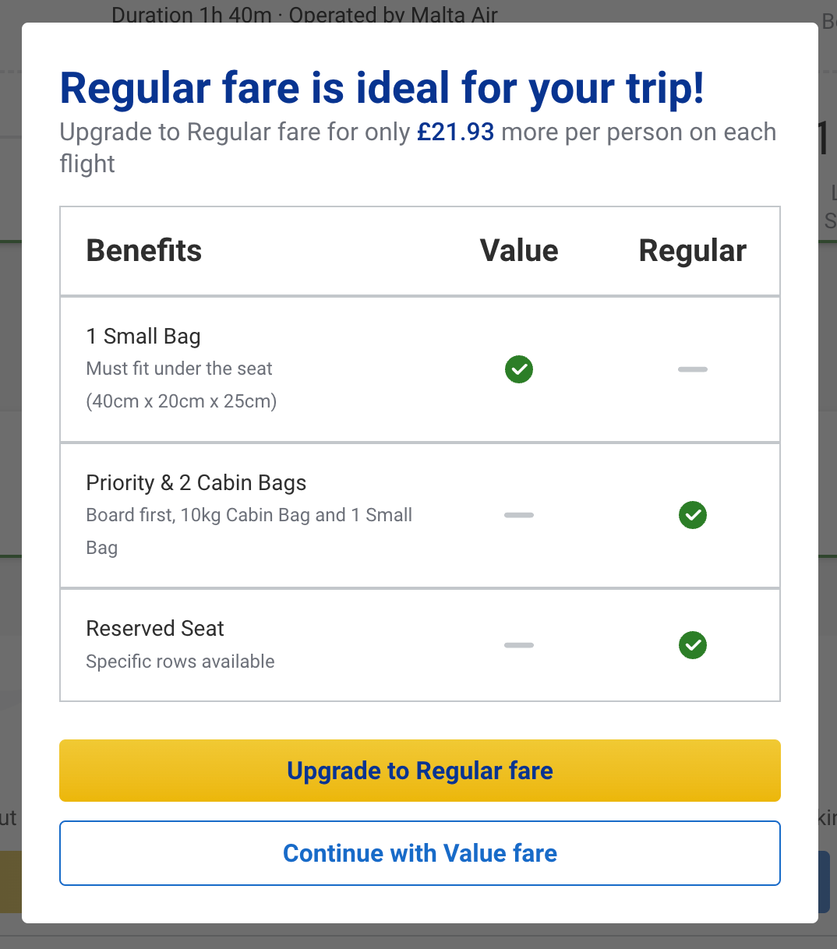The image size is (837, 949).
Task: Click the small bag dimensions text
Action: (182, 402)
